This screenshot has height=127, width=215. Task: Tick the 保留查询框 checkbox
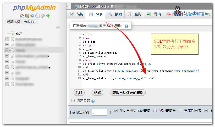(x=155, y=111)
